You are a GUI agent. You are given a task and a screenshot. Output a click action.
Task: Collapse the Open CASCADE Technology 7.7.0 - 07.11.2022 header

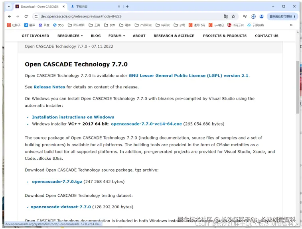coord(150,47)
